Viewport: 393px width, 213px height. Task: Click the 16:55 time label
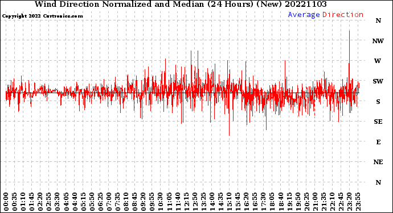(255, 202)
